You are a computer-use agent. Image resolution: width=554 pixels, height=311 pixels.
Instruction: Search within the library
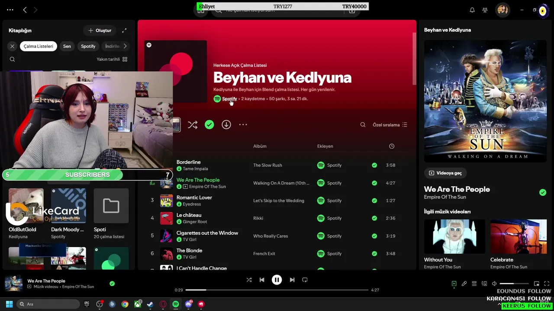point(12,59)
